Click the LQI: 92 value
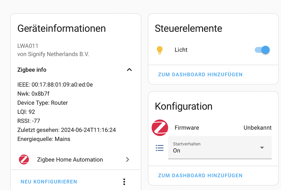The height and width of the screenshot is (190, 281). pyautogui.click(x=26, y=112)
